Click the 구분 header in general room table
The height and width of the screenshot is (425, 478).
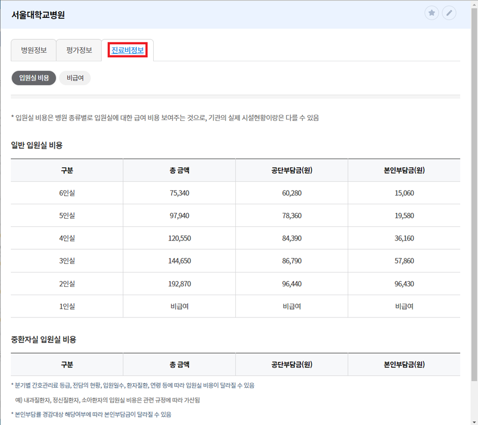(67, 170)
